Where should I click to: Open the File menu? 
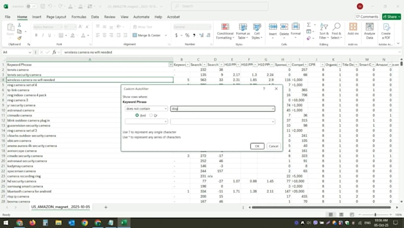(8, 17)
